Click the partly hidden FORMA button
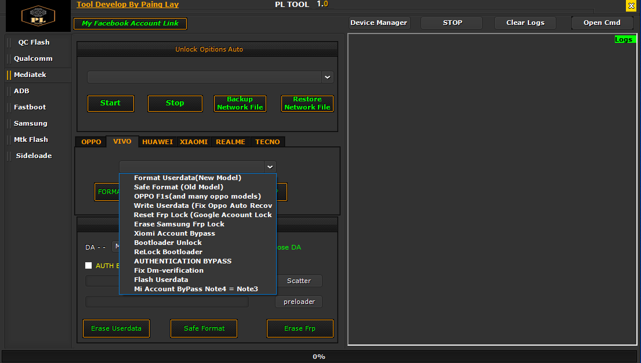Image resolution: width=641 pixels, height=363 pixels. pos(107,192)
